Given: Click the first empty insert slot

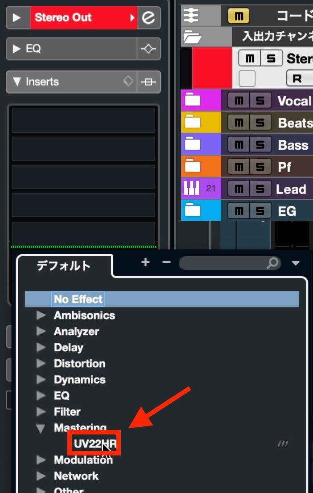Looking at the screenshot, I should click(83, 120).
